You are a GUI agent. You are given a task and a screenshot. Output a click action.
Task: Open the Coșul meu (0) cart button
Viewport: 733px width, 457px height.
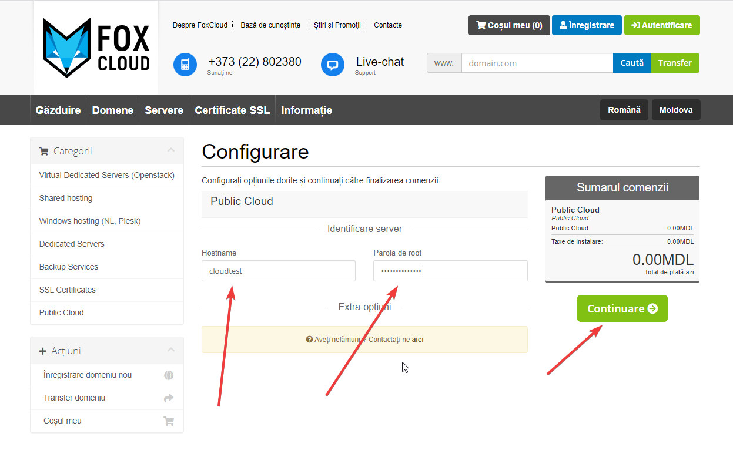point(509,25)
